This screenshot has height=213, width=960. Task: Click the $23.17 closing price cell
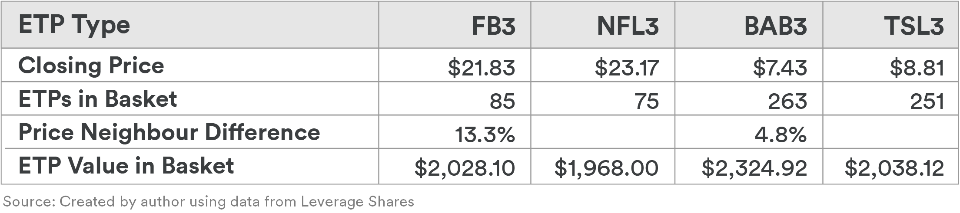603,65
